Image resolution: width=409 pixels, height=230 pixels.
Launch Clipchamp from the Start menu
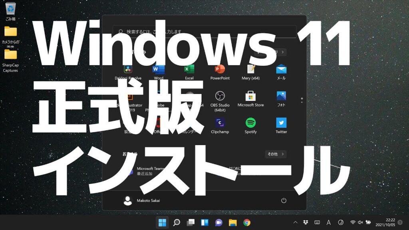click(220, 126)
